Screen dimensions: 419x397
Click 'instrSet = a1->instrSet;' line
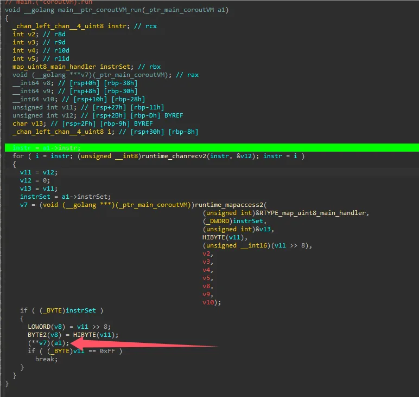[x=66, y=197]
